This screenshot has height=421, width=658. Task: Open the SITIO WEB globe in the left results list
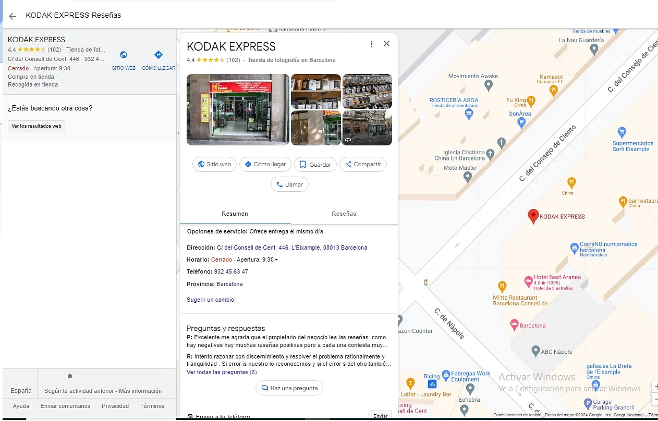pyautogui.click(x=124, y=55)
